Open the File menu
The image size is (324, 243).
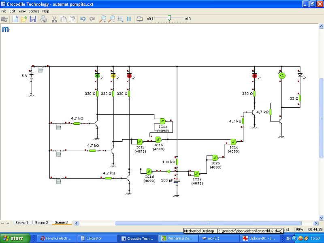4,11
